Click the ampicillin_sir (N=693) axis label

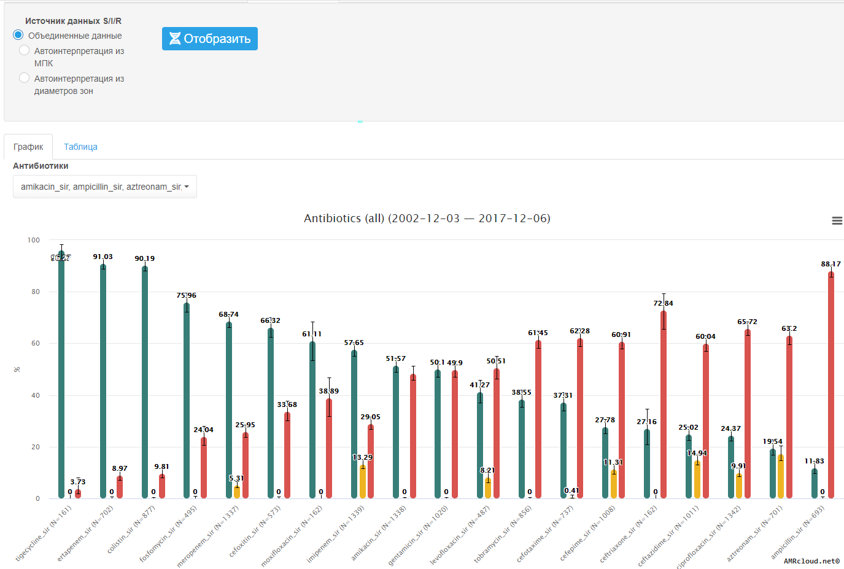[x=798, y=532]
